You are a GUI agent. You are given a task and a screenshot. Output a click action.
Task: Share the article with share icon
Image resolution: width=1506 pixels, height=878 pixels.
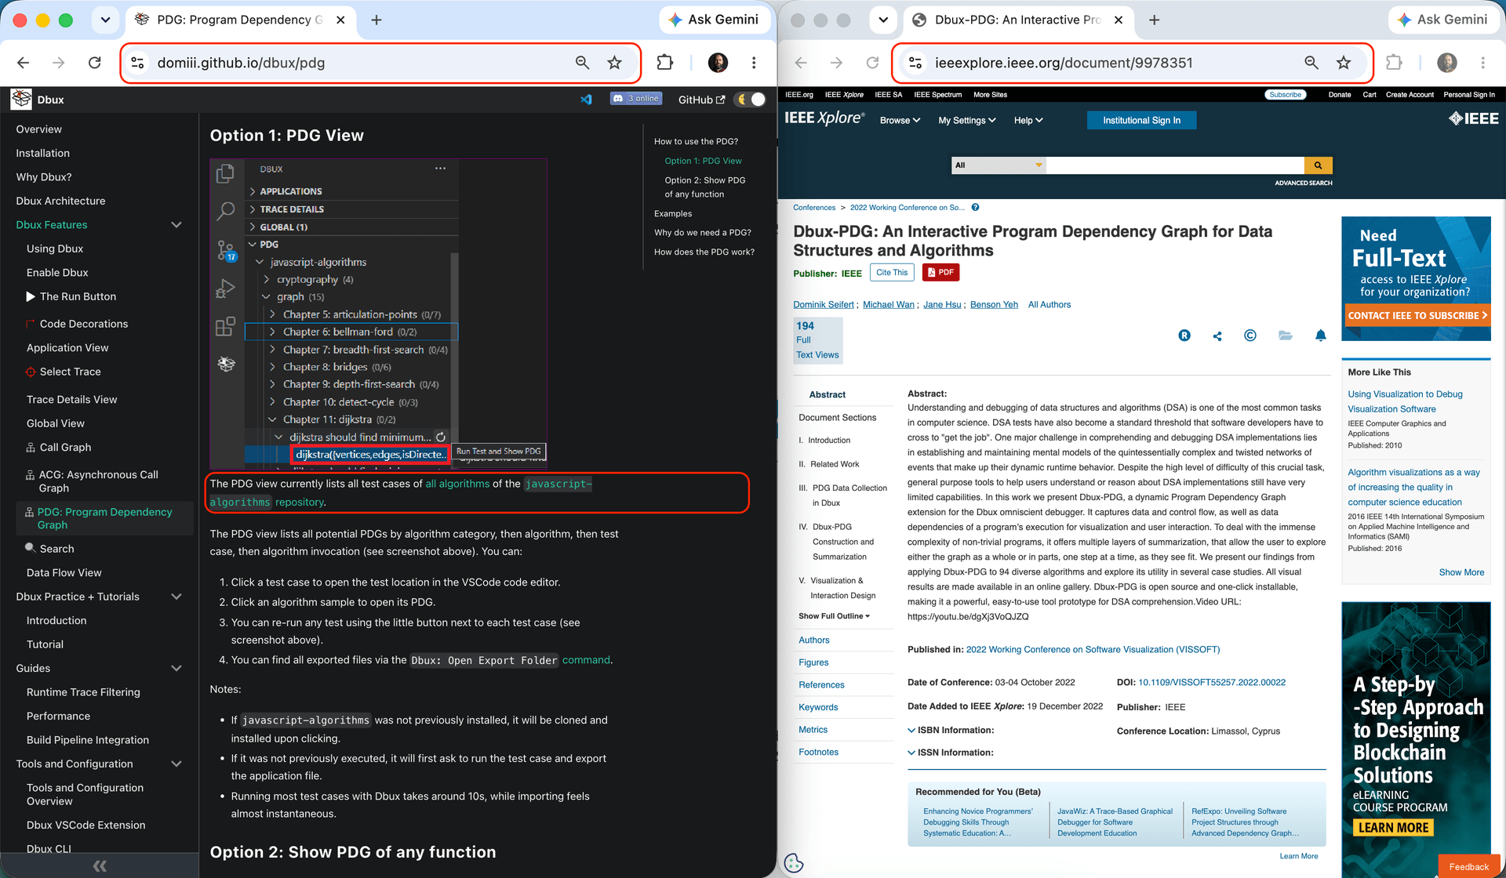(1217, 336)
